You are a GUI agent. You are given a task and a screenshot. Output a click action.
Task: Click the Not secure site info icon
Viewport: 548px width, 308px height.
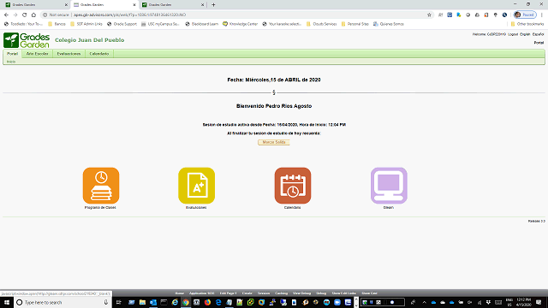[45, 15]
